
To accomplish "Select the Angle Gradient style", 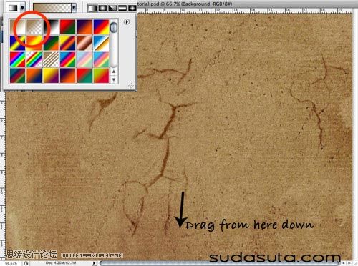I will click(112, 8).
